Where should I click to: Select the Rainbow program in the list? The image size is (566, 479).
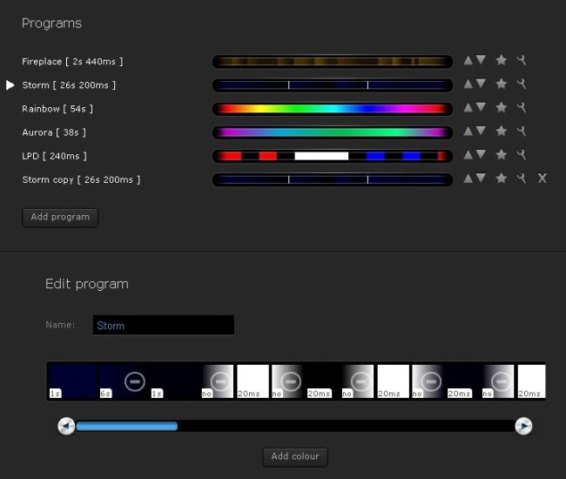(x=57, y=109)
